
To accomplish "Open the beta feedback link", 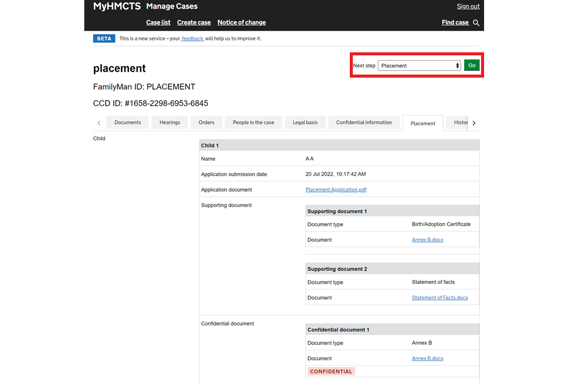I will point(193,38).
